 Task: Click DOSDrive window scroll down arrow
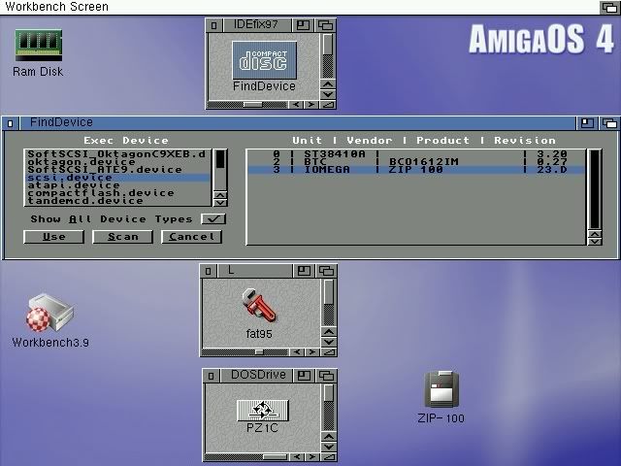[x=329, y=447]
